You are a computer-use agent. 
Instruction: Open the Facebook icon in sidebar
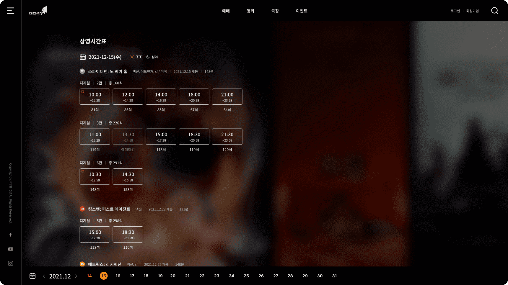click(x=11, y=235)
